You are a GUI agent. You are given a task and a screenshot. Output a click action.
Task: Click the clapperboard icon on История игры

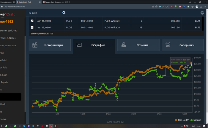click(x=35, y=45)
